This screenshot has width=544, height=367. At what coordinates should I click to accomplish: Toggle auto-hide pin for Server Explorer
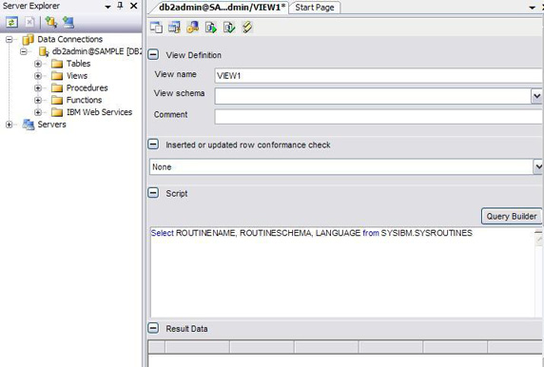[x=121, y=6]
